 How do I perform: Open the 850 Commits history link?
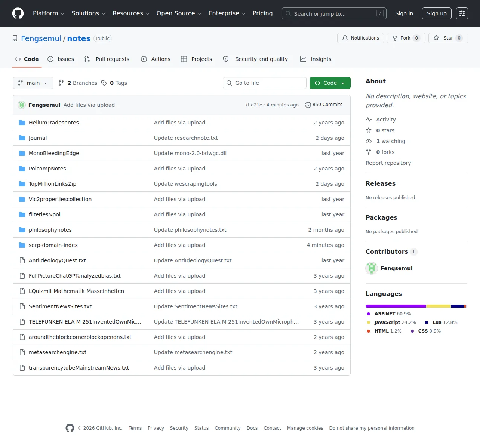pos(324,105)
